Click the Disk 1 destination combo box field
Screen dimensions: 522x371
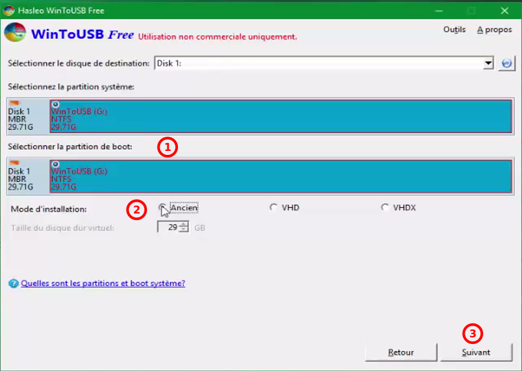316,63
